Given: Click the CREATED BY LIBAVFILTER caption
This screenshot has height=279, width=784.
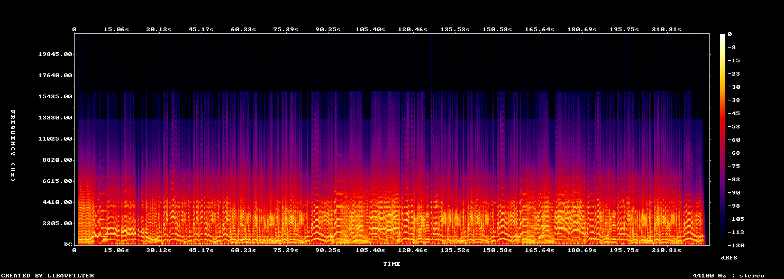Looking at the screenshot, I should tap(48, 275).
